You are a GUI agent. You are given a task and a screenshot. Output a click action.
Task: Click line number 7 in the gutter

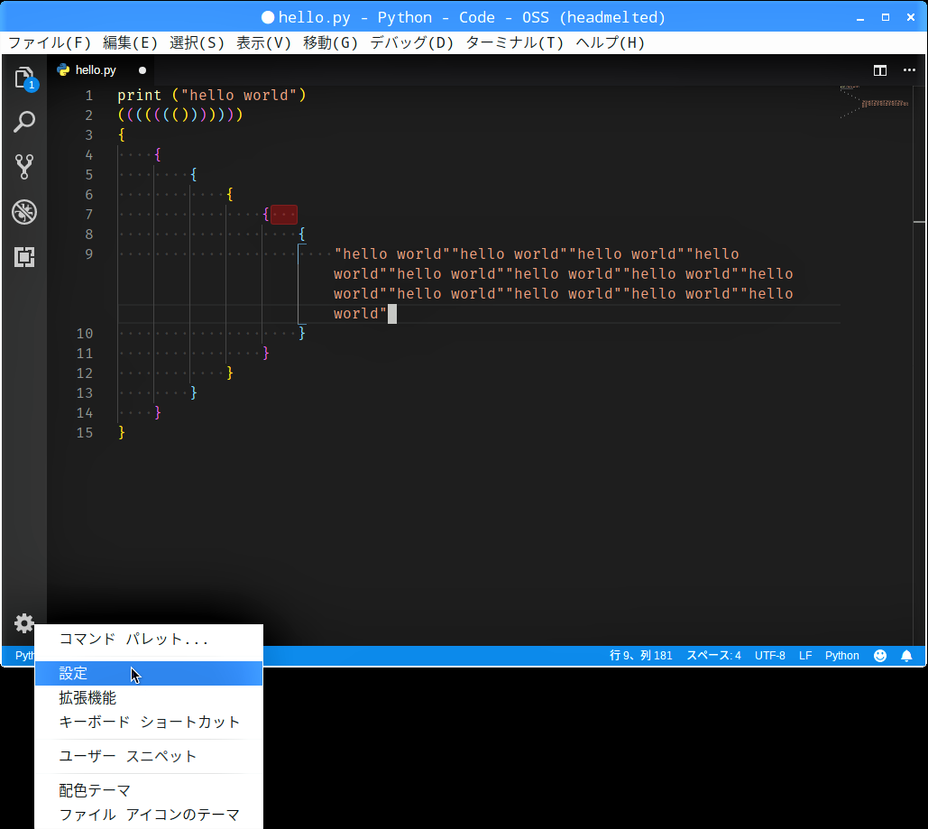pyautogui.click(x=88, y=215)
